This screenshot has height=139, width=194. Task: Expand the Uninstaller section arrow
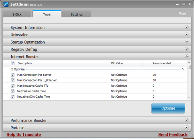[x=187, y=34]
